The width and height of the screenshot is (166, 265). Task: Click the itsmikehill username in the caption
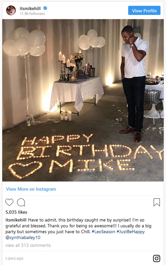[16, 220]
